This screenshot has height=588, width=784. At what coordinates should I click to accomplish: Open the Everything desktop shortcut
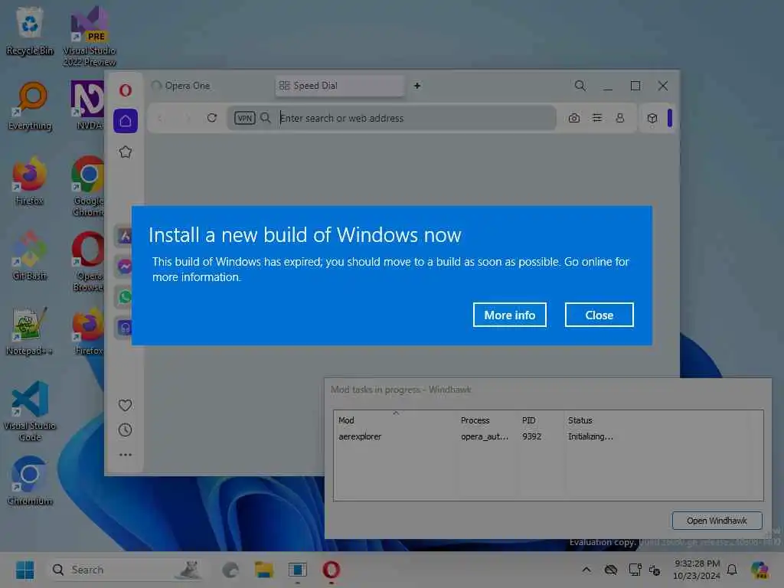30,106
